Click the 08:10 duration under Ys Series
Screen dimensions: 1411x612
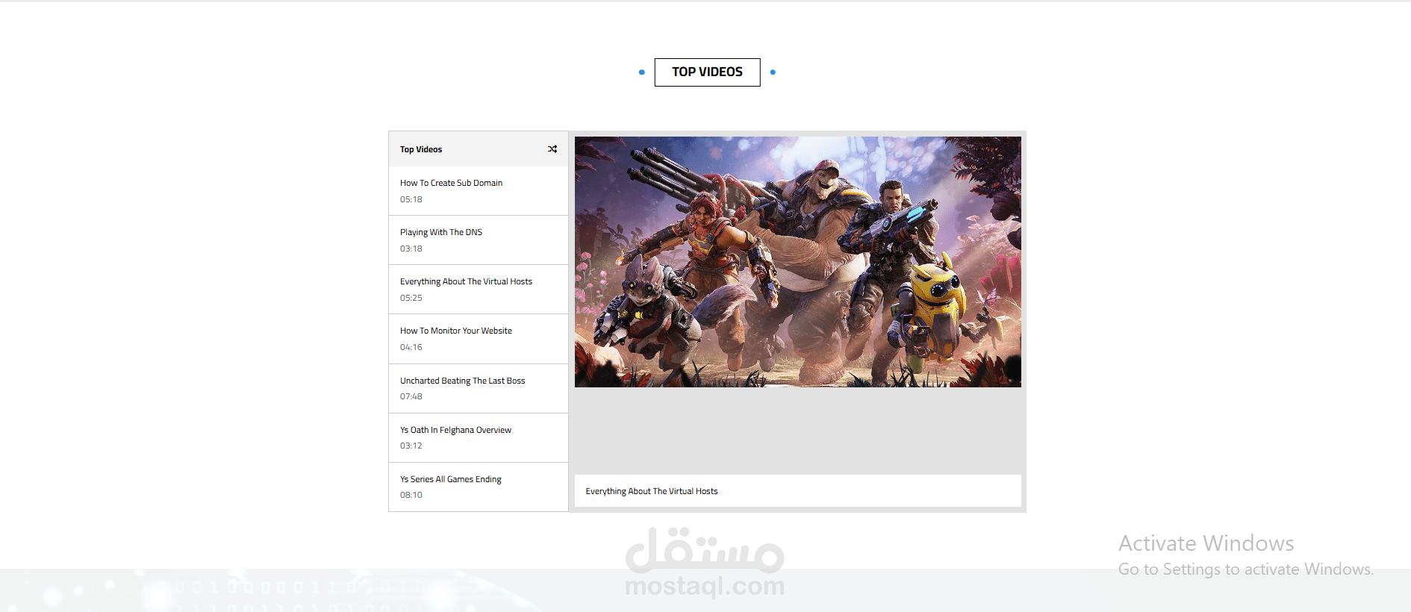click(x=411, y=495)
